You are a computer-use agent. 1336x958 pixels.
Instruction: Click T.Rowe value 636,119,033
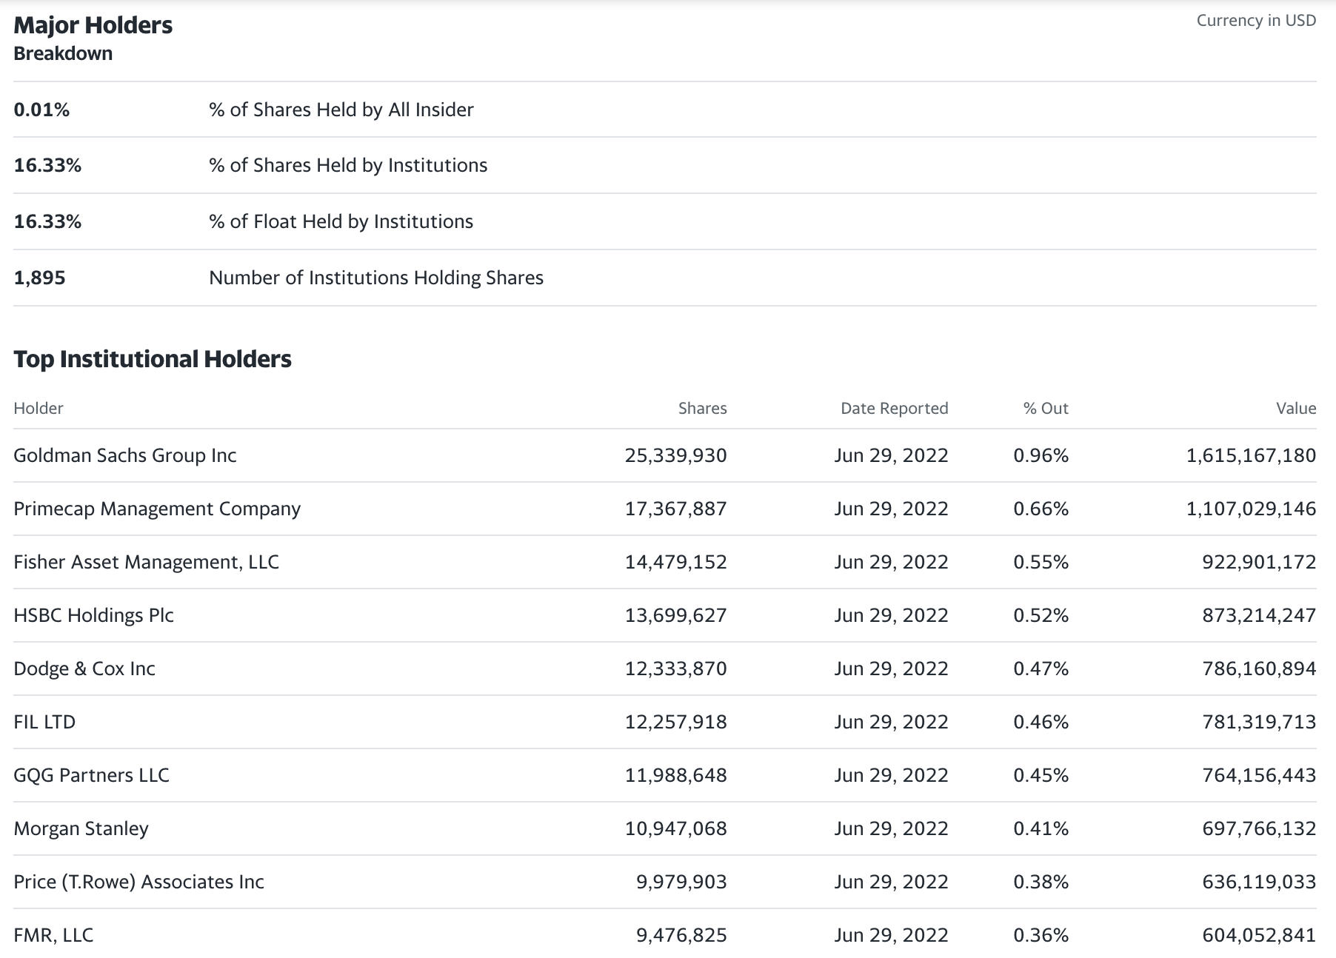pyautogui.click(x=1259, y=882)
